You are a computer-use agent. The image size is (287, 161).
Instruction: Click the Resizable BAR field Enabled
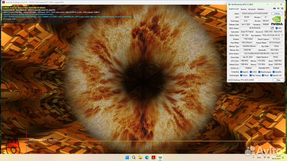click(276, 68)
